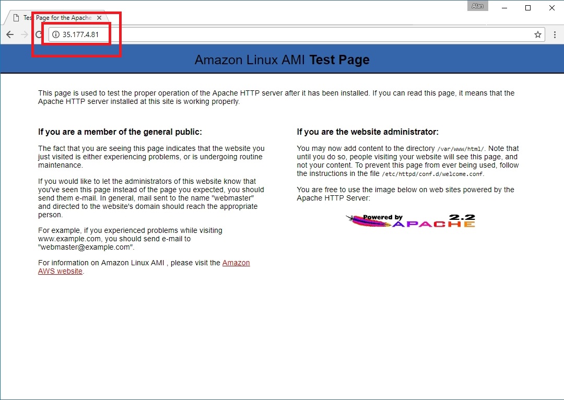This screenshot has width=564, height=400.
Task: Reload the page with the refresh icon
Action: 39,34
